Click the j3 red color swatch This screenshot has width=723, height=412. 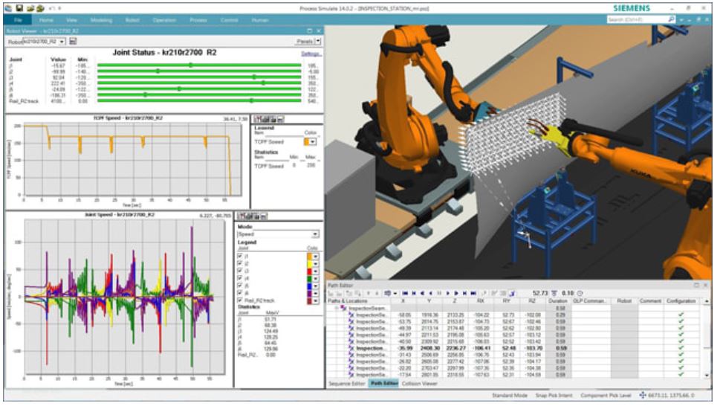pos(309,271)
